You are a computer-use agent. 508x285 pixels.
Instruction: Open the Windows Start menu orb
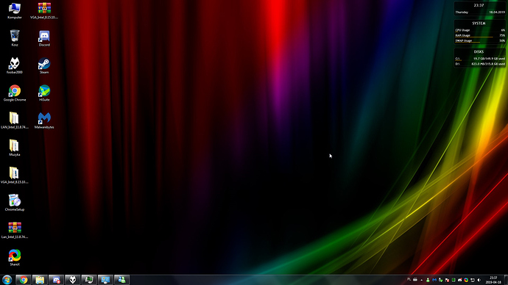click(7, 280)
